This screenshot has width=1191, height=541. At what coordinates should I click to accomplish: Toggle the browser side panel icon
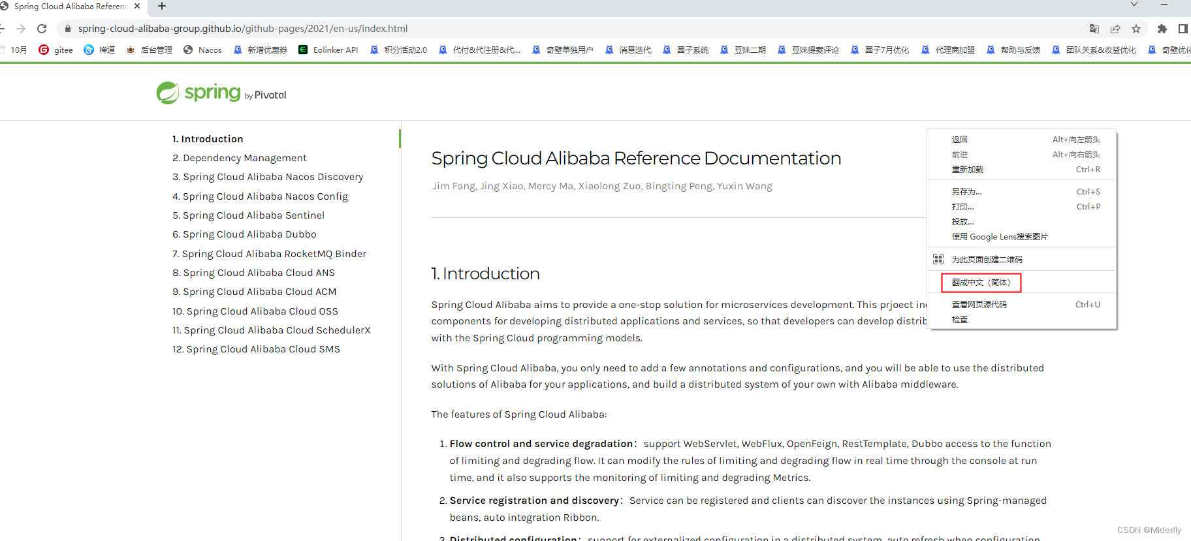[x=1183, y=29]
